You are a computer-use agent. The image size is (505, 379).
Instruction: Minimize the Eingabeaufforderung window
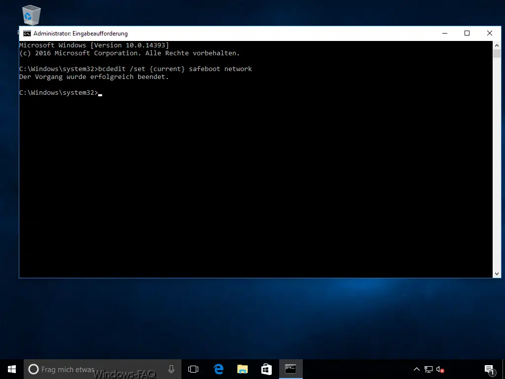tap(444, 34)
